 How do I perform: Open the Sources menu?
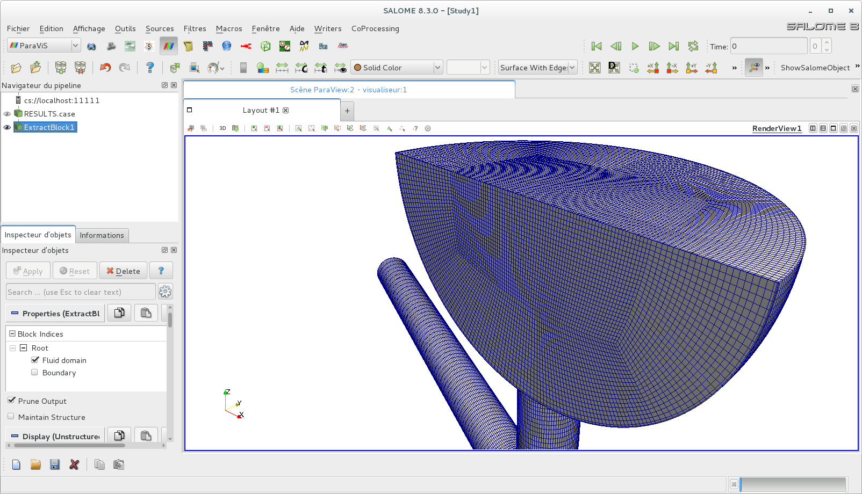(x=160, y=28)
